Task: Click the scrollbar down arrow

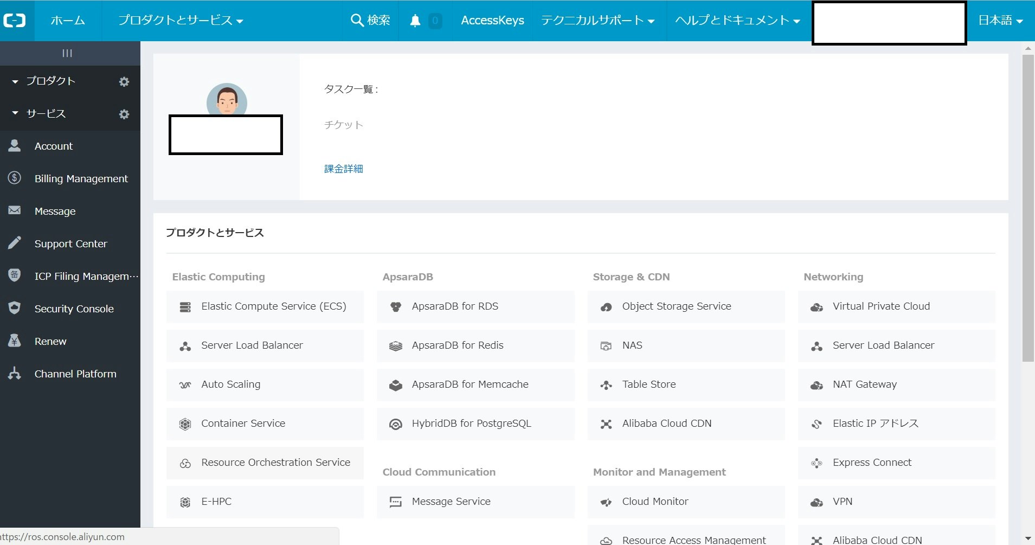Action: (x=1028, y=538)
